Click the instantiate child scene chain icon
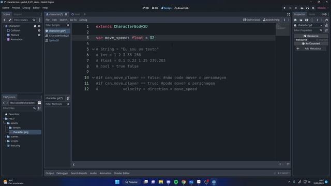331x186 pixels. tap(10, 20)
